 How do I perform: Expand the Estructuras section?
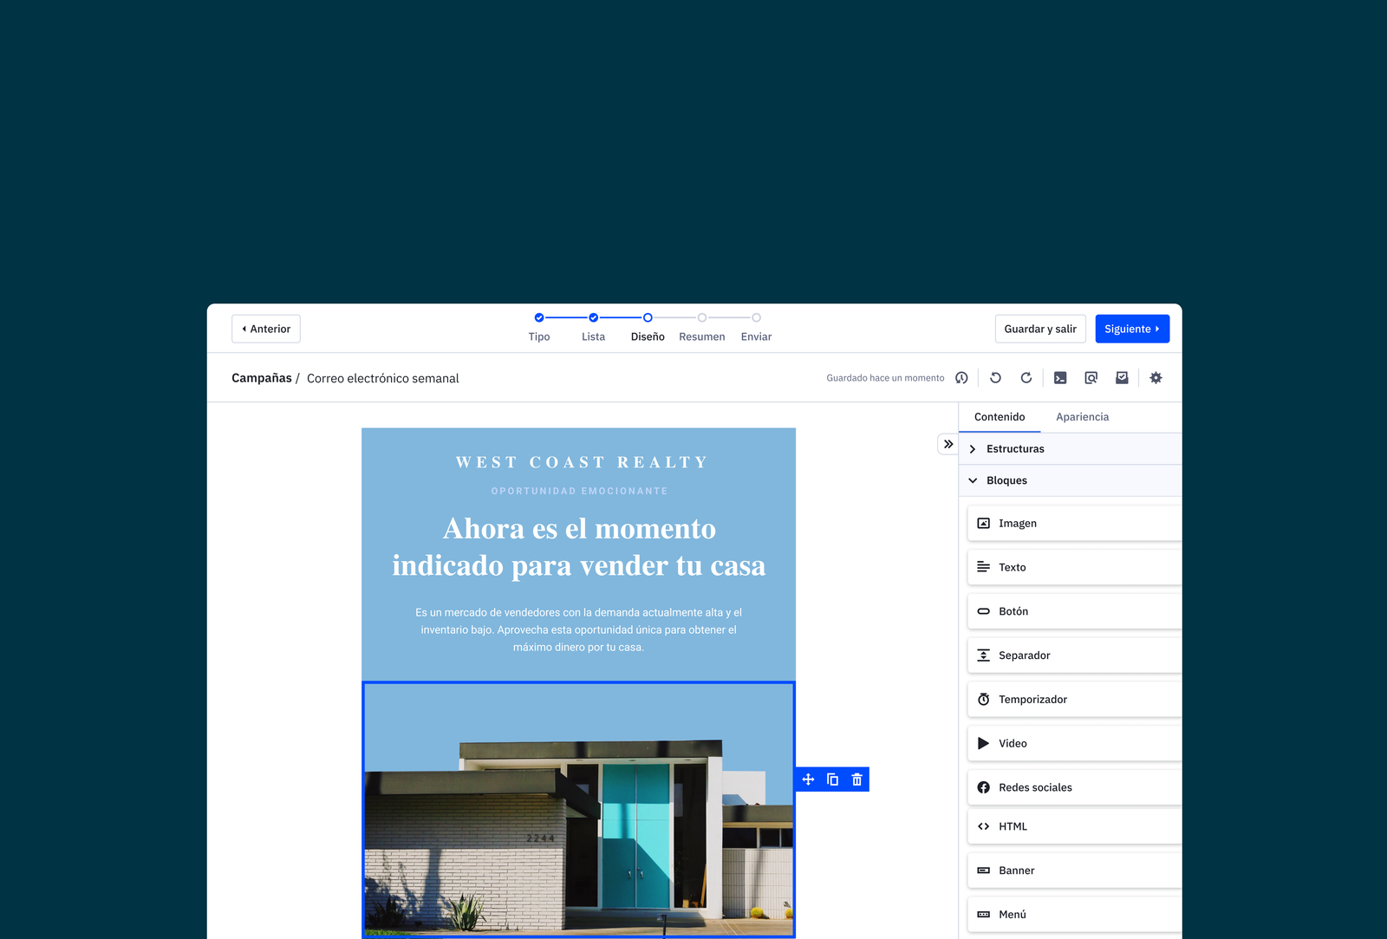point(1014,449)
